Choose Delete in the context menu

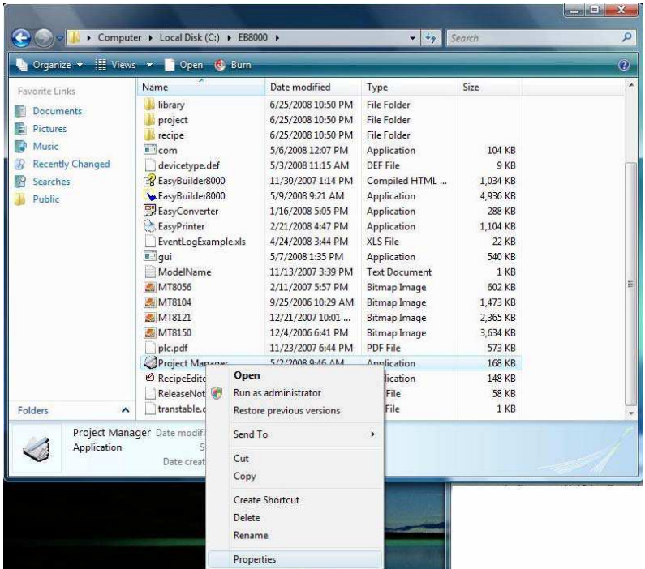click(x=295, y=517)
